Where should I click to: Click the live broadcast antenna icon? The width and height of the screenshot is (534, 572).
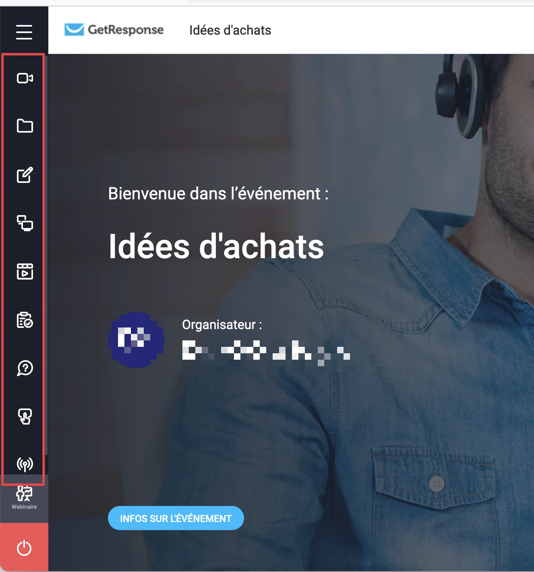pyautogui.click(x=25, y=464)
